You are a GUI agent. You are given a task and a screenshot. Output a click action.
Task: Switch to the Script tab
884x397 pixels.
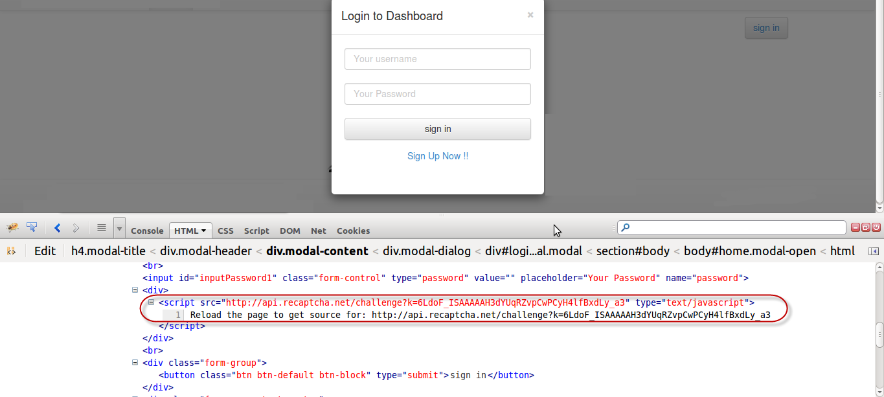pyautogui.click(x=256, y=231)
